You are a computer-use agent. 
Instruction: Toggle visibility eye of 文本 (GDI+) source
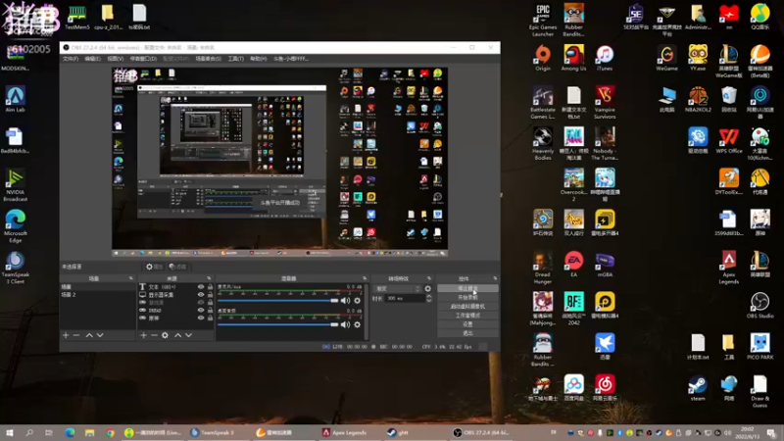pyautogui.click(x=201, y=287)
